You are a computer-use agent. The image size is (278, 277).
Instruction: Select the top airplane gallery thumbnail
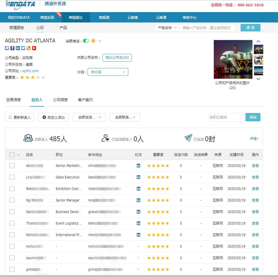coord(258,49)
